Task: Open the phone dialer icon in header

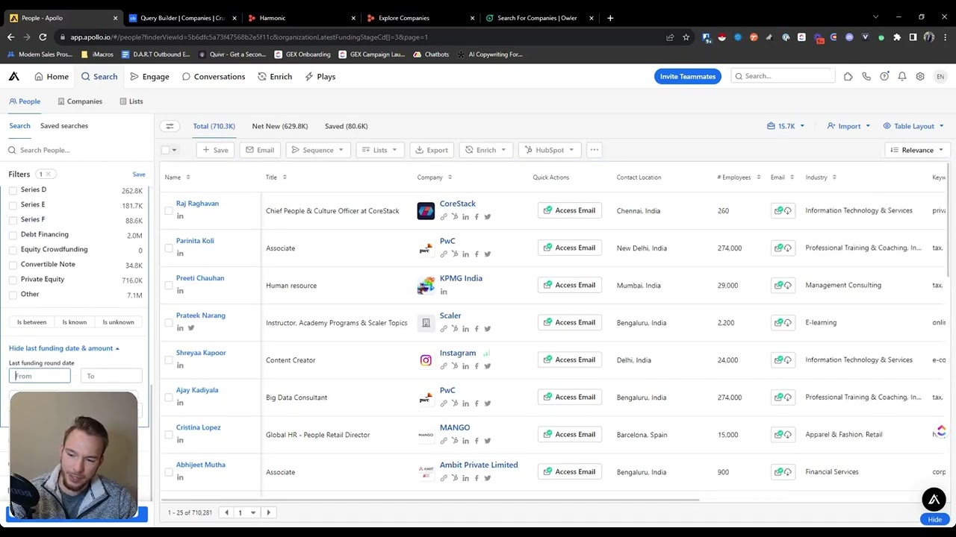Action: [x=866, y=76]
